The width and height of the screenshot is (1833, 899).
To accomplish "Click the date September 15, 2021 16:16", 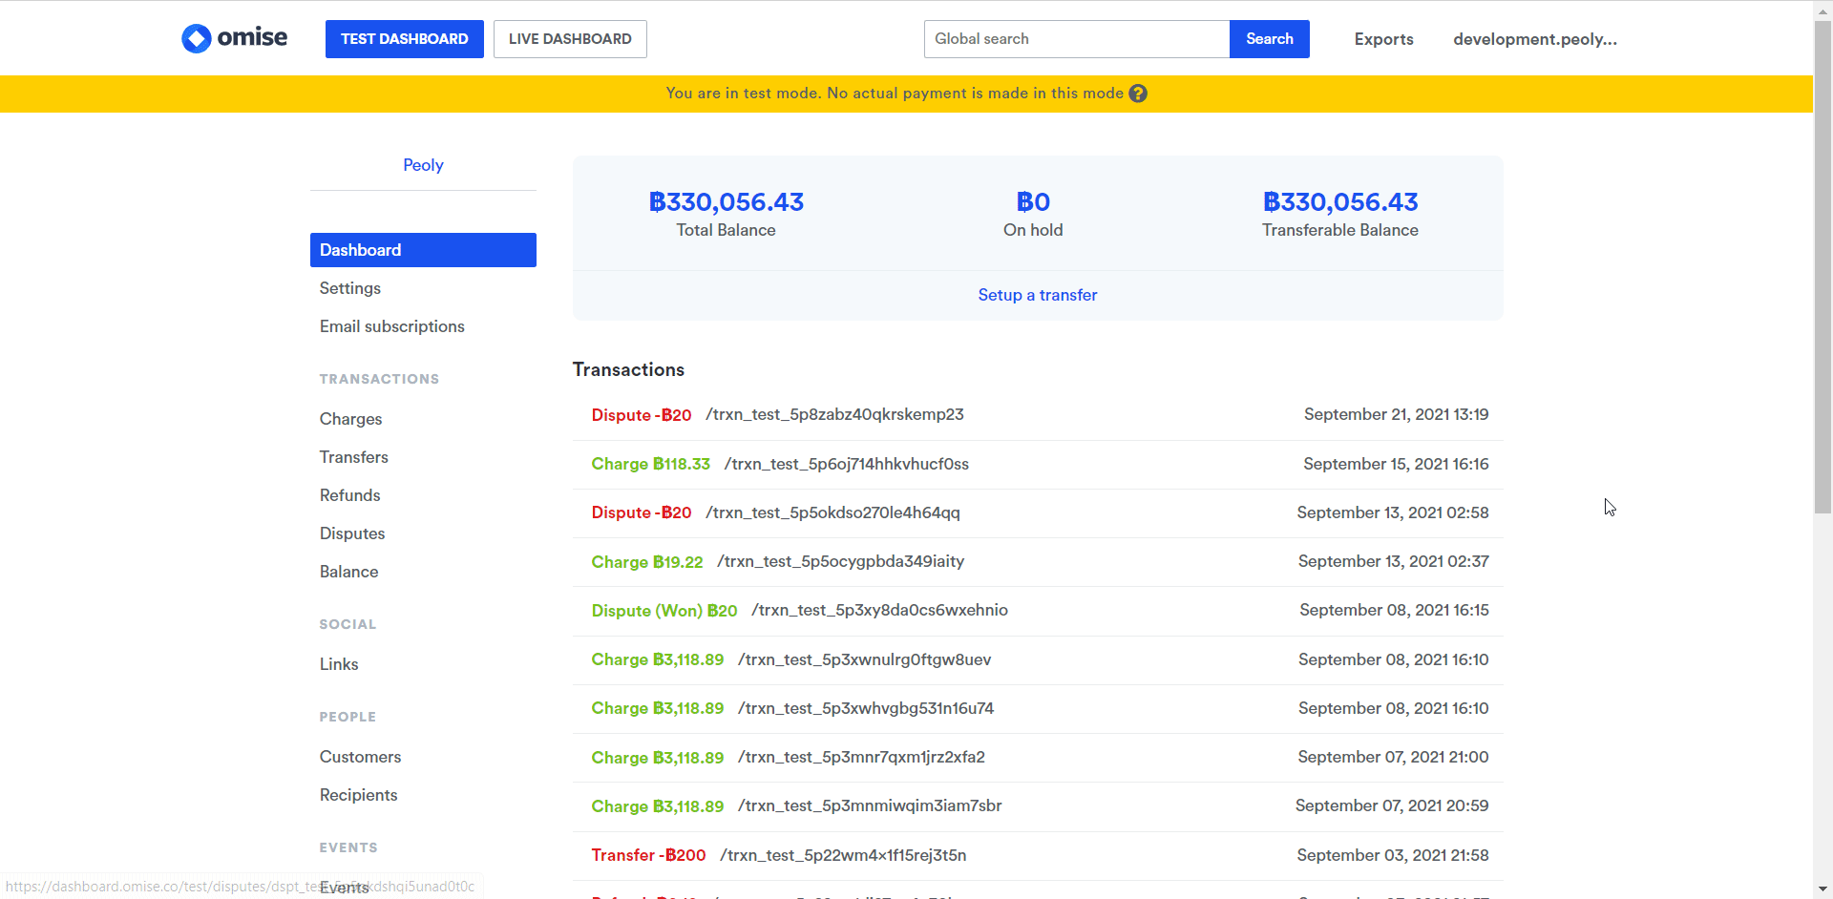I will pyautogui.click(x=1396, y=464).
